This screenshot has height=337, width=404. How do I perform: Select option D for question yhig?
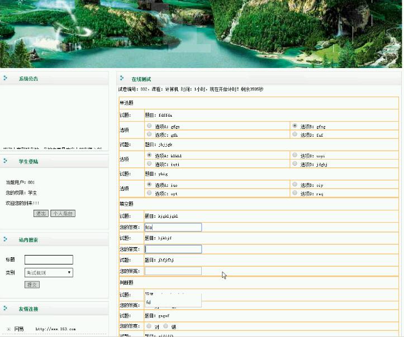294,193
